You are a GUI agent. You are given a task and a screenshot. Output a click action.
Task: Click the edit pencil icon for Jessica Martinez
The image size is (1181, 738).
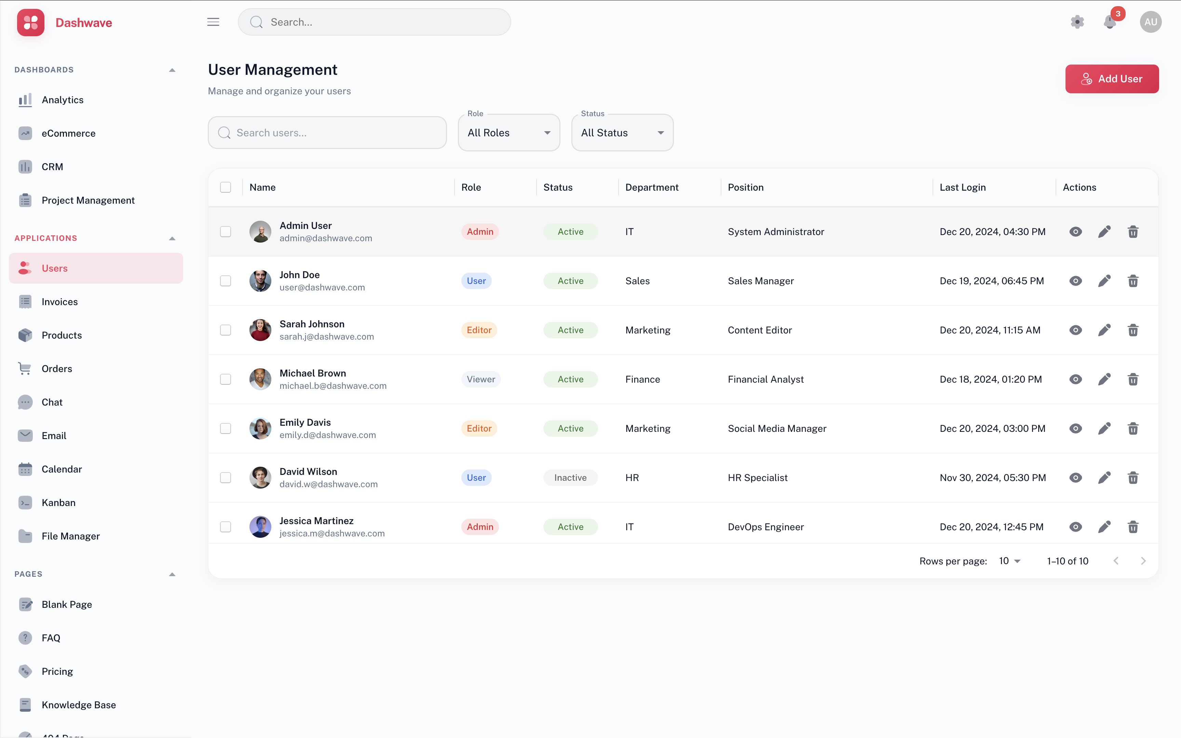[x=1104, y=527]
